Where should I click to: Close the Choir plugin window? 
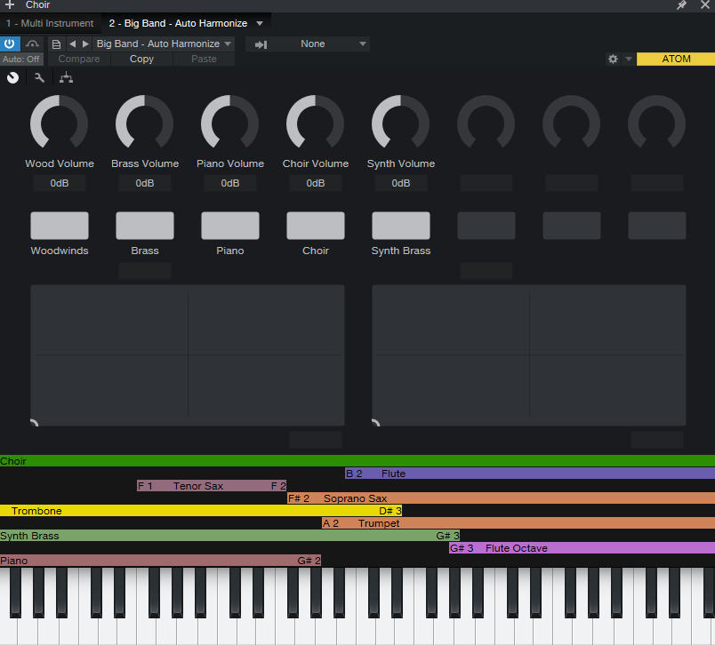(x=705, y=5)
